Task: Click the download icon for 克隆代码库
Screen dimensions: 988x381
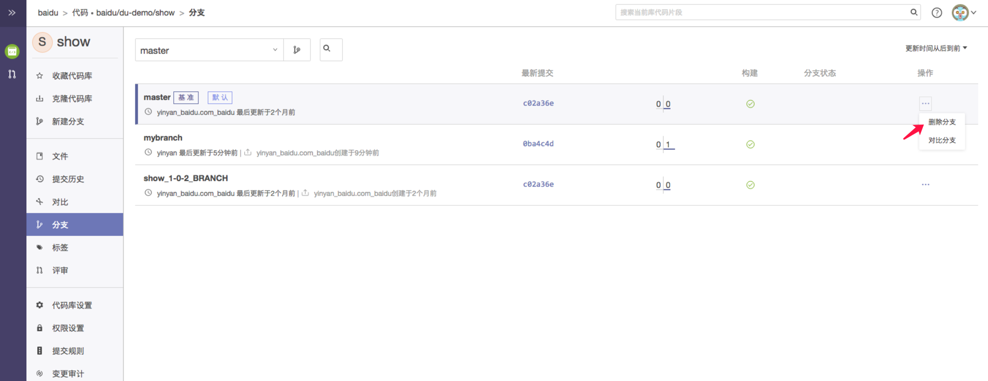Action: (x=39, y=98)
